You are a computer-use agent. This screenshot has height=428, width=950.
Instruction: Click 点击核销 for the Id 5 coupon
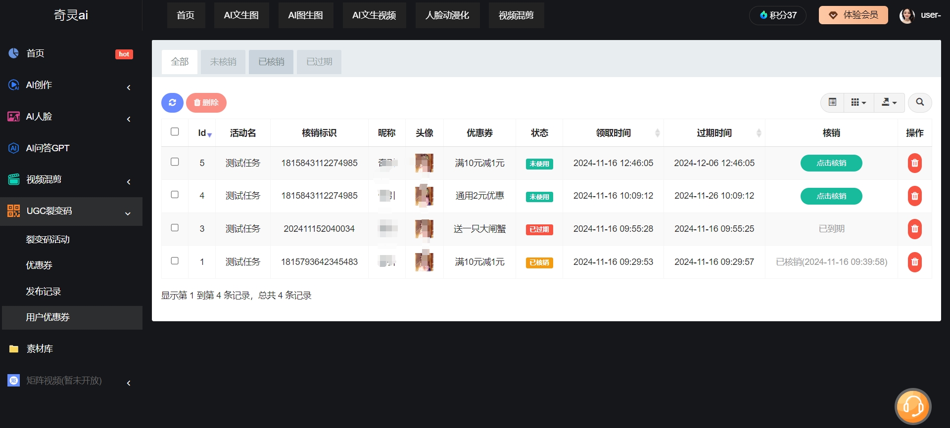pos(831,163)
